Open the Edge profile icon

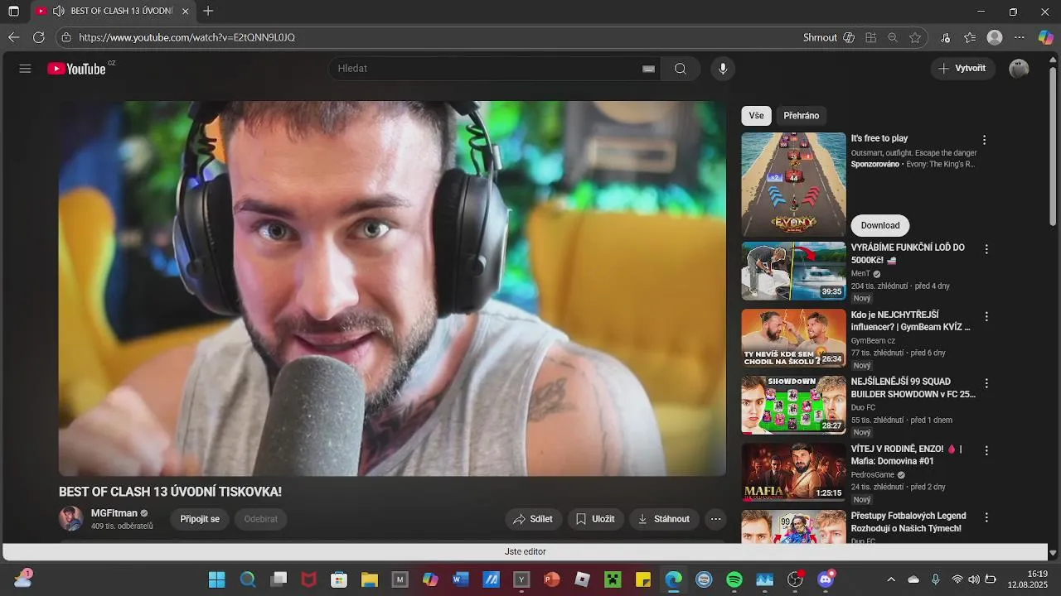coord(995,37)
